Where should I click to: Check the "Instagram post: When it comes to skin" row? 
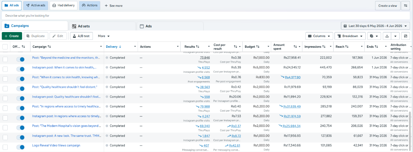click(x=5, y=69)
